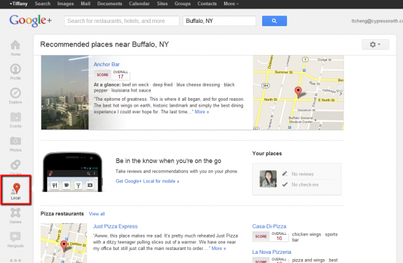
Task: Click the Anchor Bar photo thumbnail
Action: tap(65, 92)
